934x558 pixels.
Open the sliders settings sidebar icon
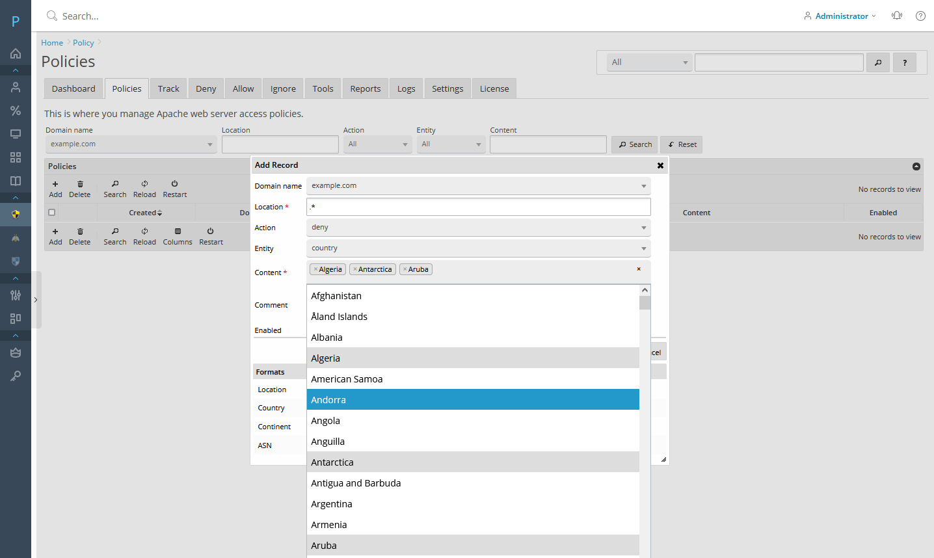pyautogui.click(x=16, y=295)
